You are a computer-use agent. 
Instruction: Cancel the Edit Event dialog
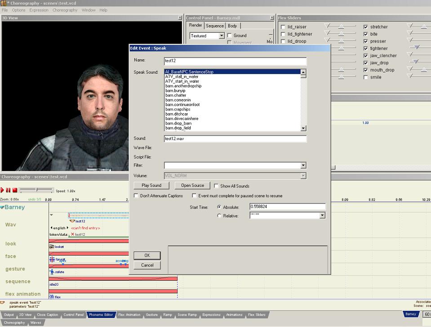click(147, 265)
